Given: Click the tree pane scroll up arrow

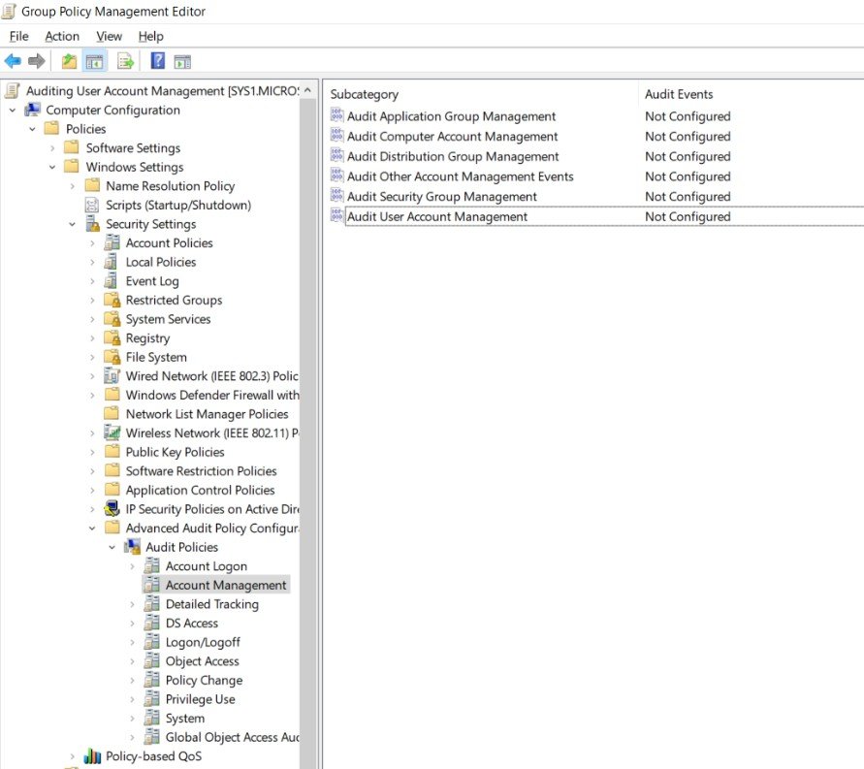Looking at the screenshot, I should (308, 90).
